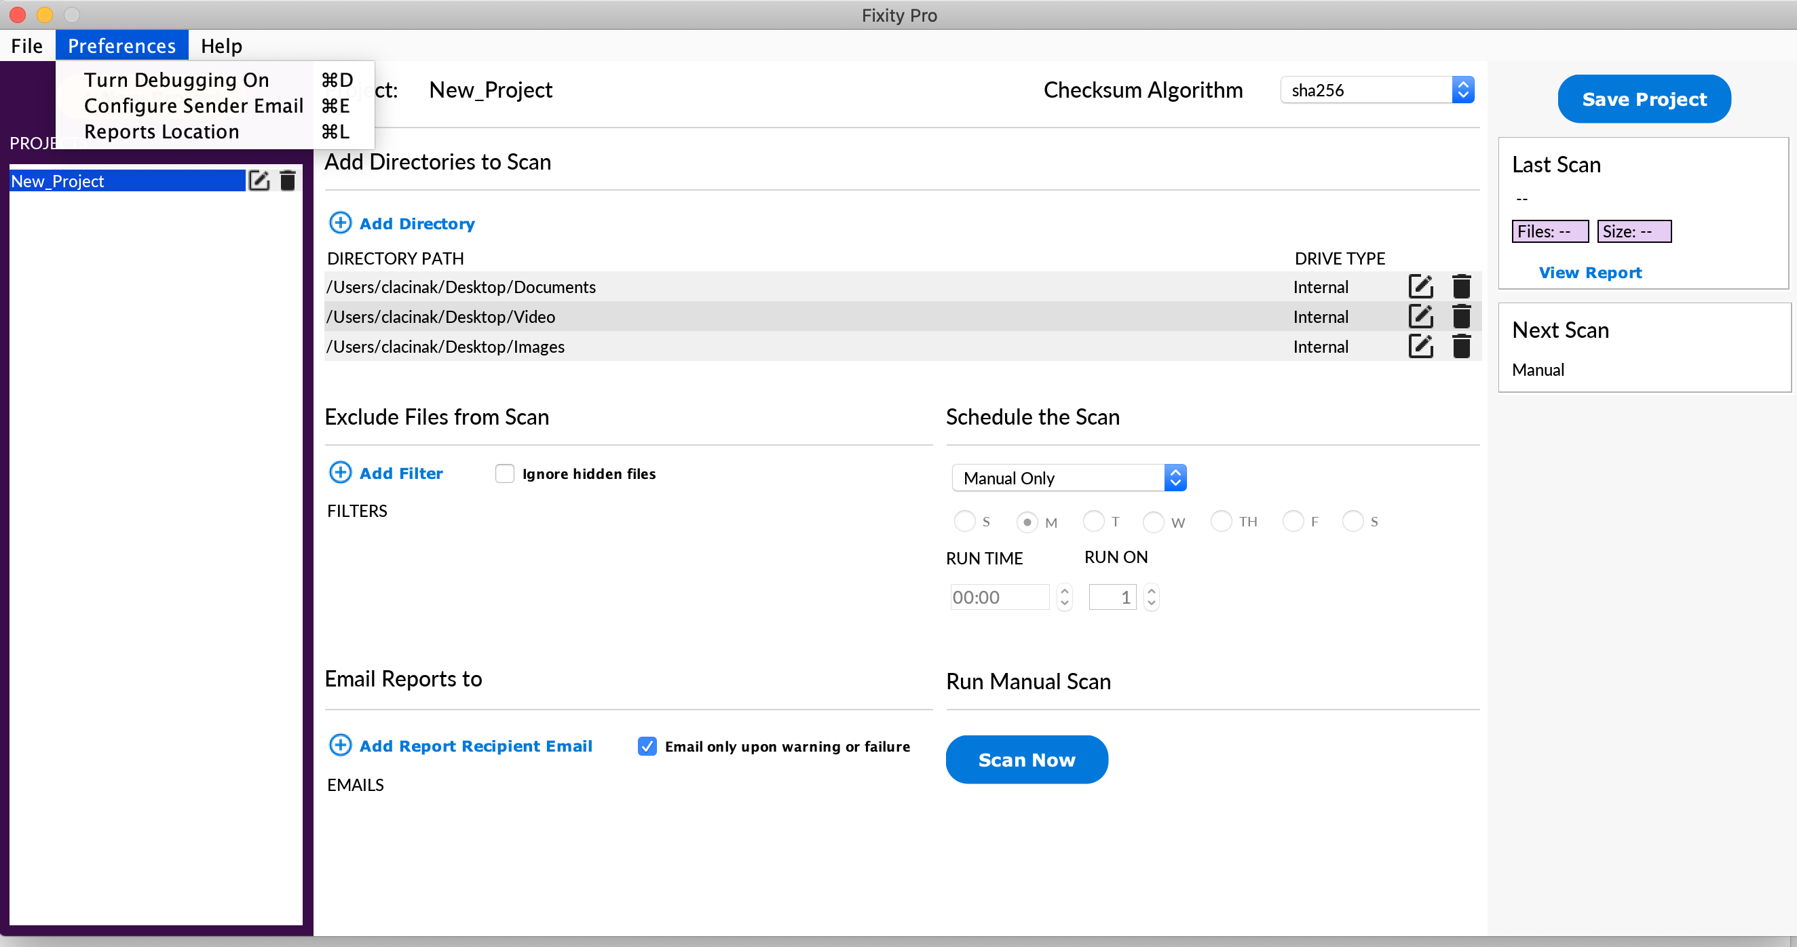Uncheck Email only upon warning or failure

(x=647, y=746)
